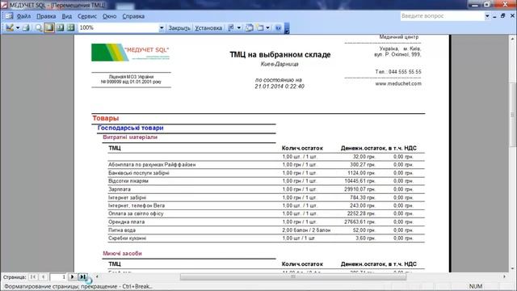Click the МЕДУЧЕТ SQL logo image
This screenshot has width=517, height=291.
(x=131, y=52)
